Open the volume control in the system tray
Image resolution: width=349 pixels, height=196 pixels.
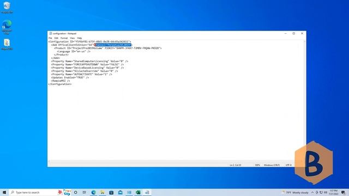(x=326, y=193)
